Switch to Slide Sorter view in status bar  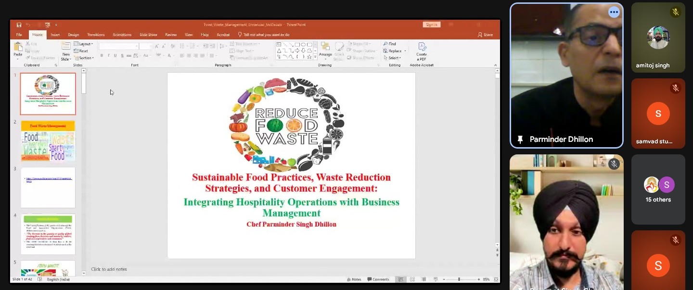[x=412, y=279]
